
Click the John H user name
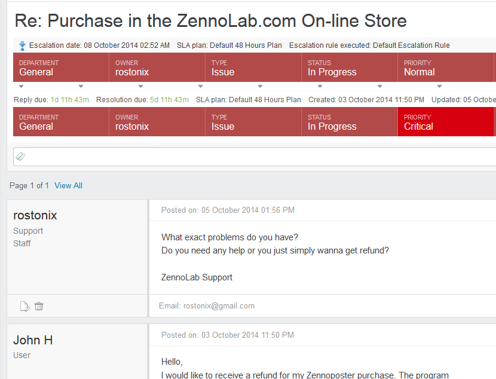pos(33,340)
